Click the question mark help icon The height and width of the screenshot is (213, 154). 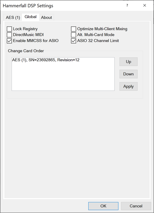pos(127,5)
